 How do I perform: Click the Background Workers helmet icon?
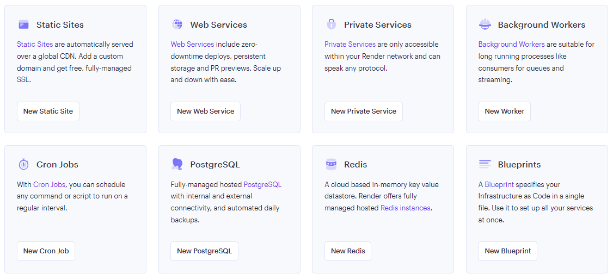485,24
